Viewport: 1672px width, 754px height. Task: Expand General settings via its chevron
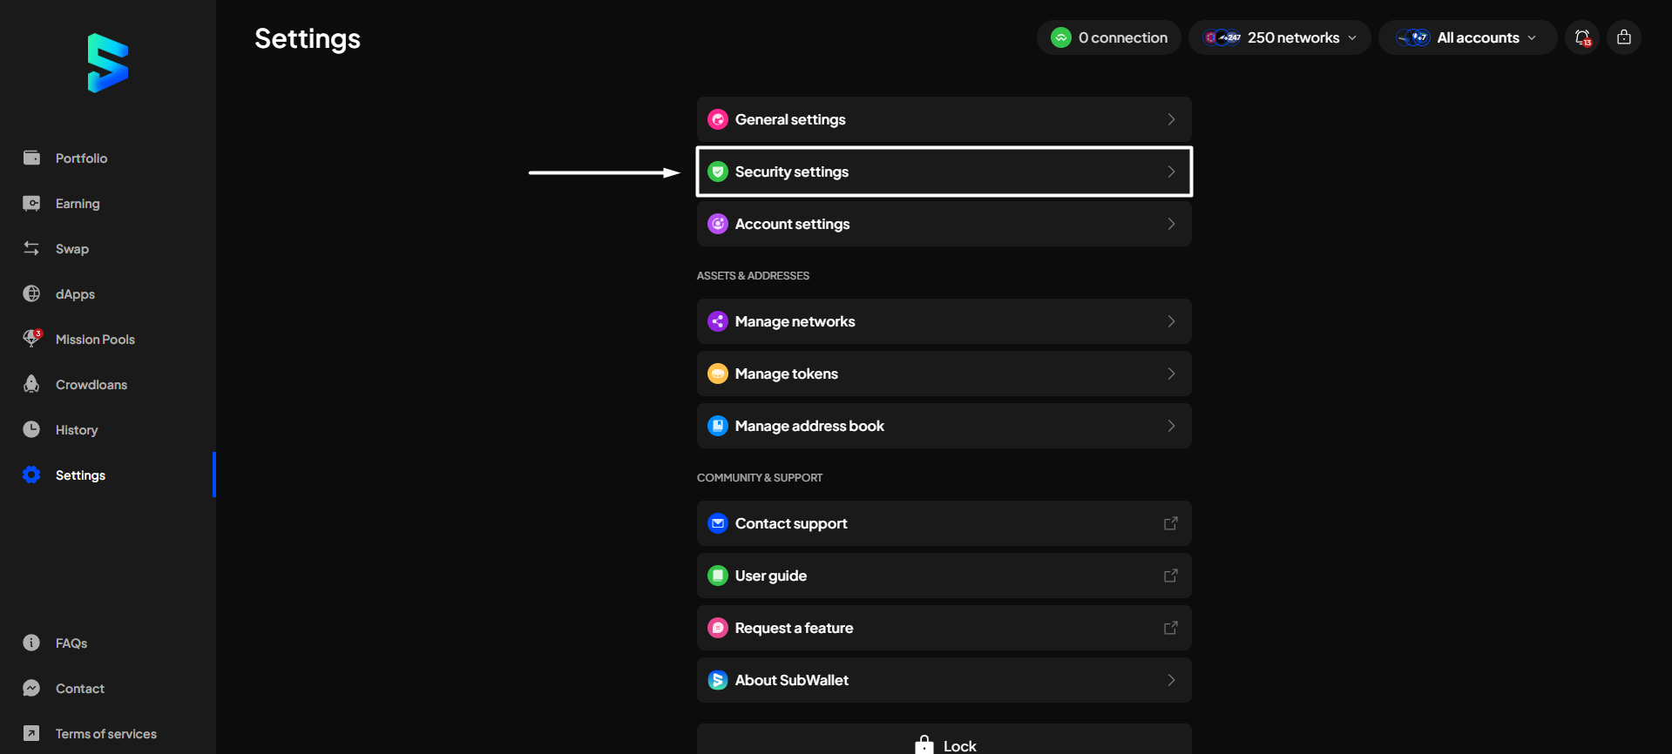(x=1171, y=119)
